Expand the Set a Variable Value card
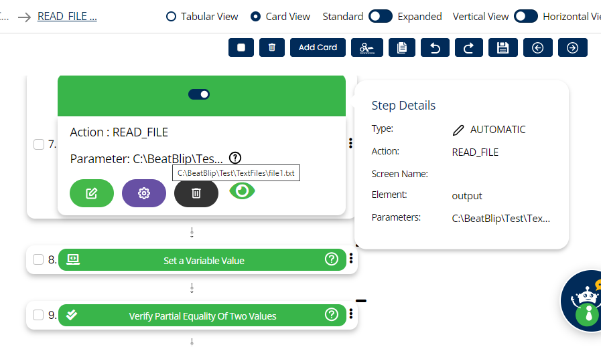 tap(204, 260)
